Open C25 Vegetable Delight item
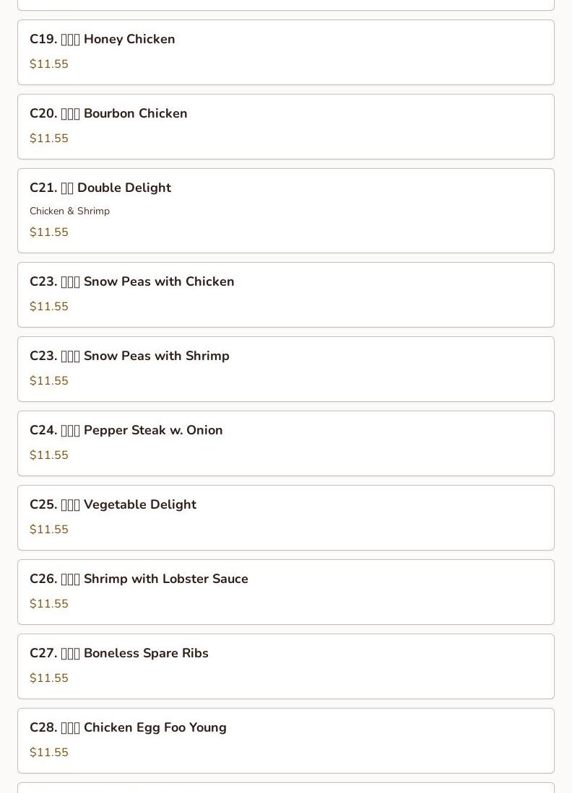The image size is (572, 793). click(286, 518)
